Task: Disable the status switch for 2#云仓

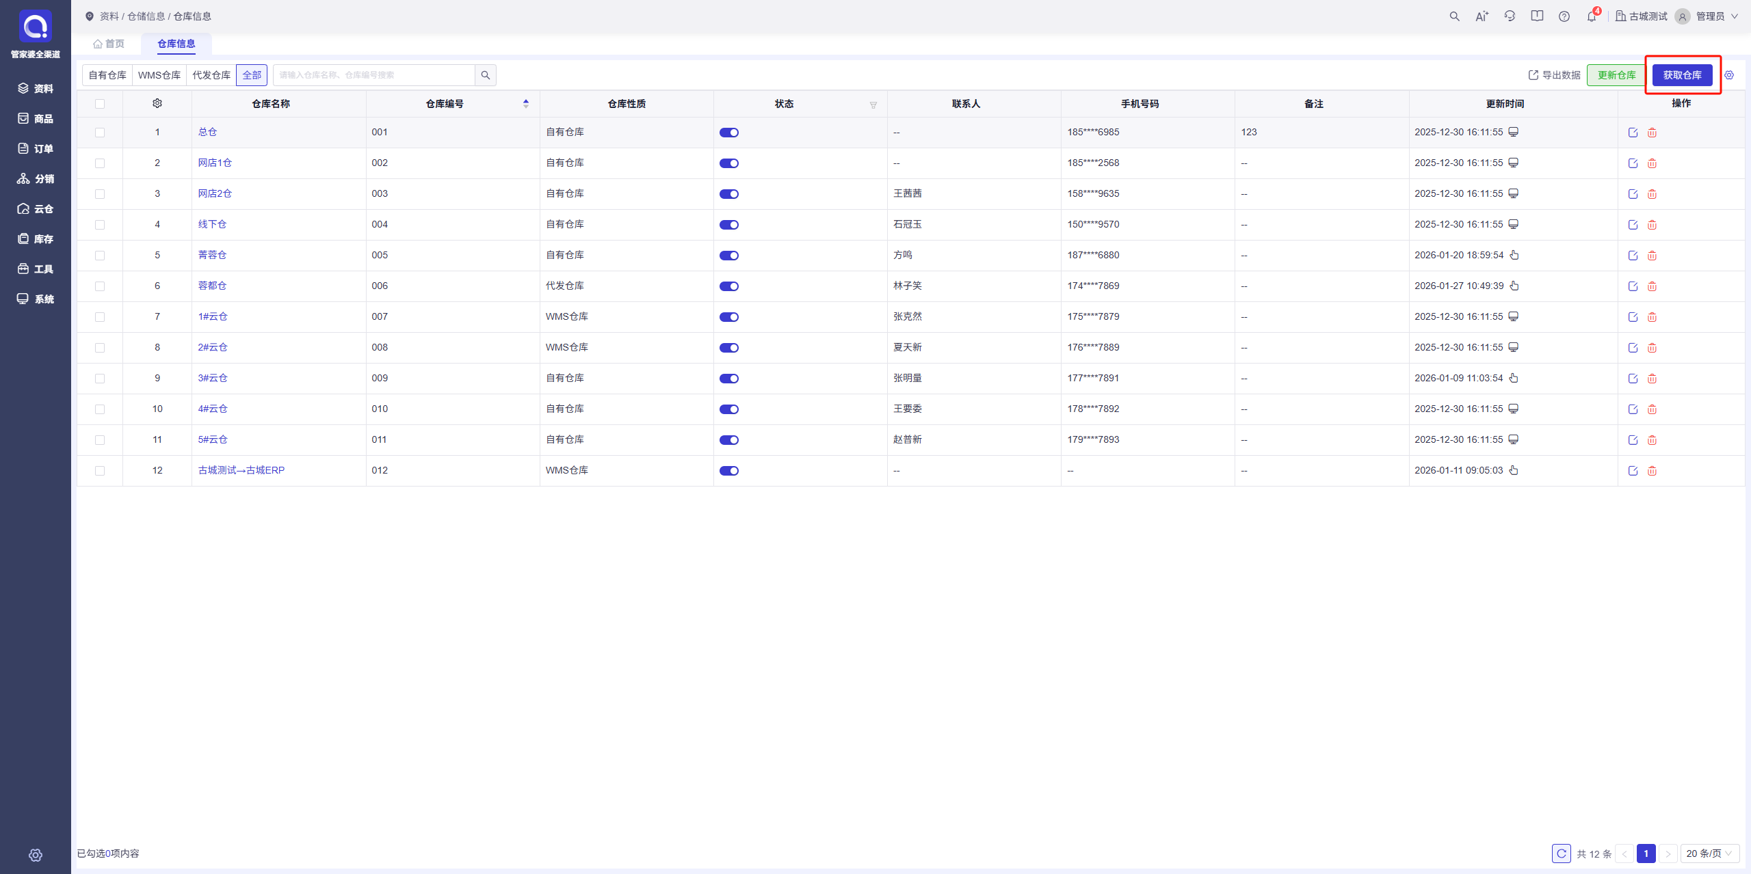Action: [729, 348]
